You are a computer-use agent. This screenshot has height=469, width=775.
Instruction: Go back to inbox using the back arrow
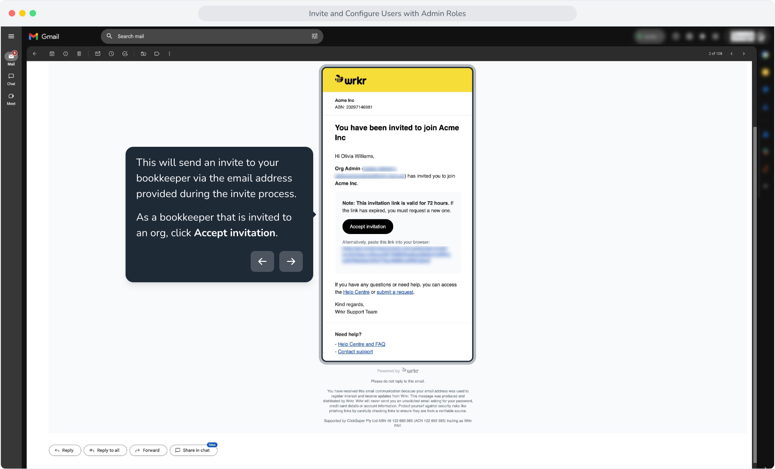pyautogui.click(x=35, y=54)
